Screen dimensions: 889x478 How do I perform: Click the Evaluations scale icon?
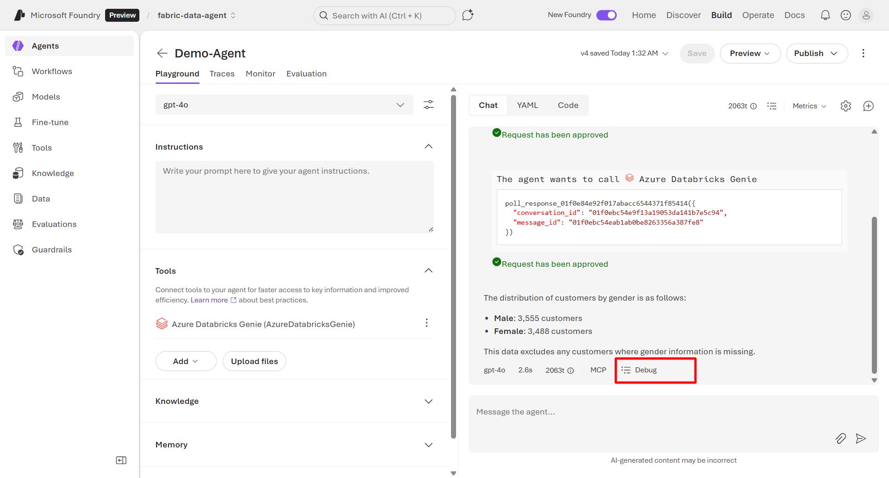(x=18, y=224)
